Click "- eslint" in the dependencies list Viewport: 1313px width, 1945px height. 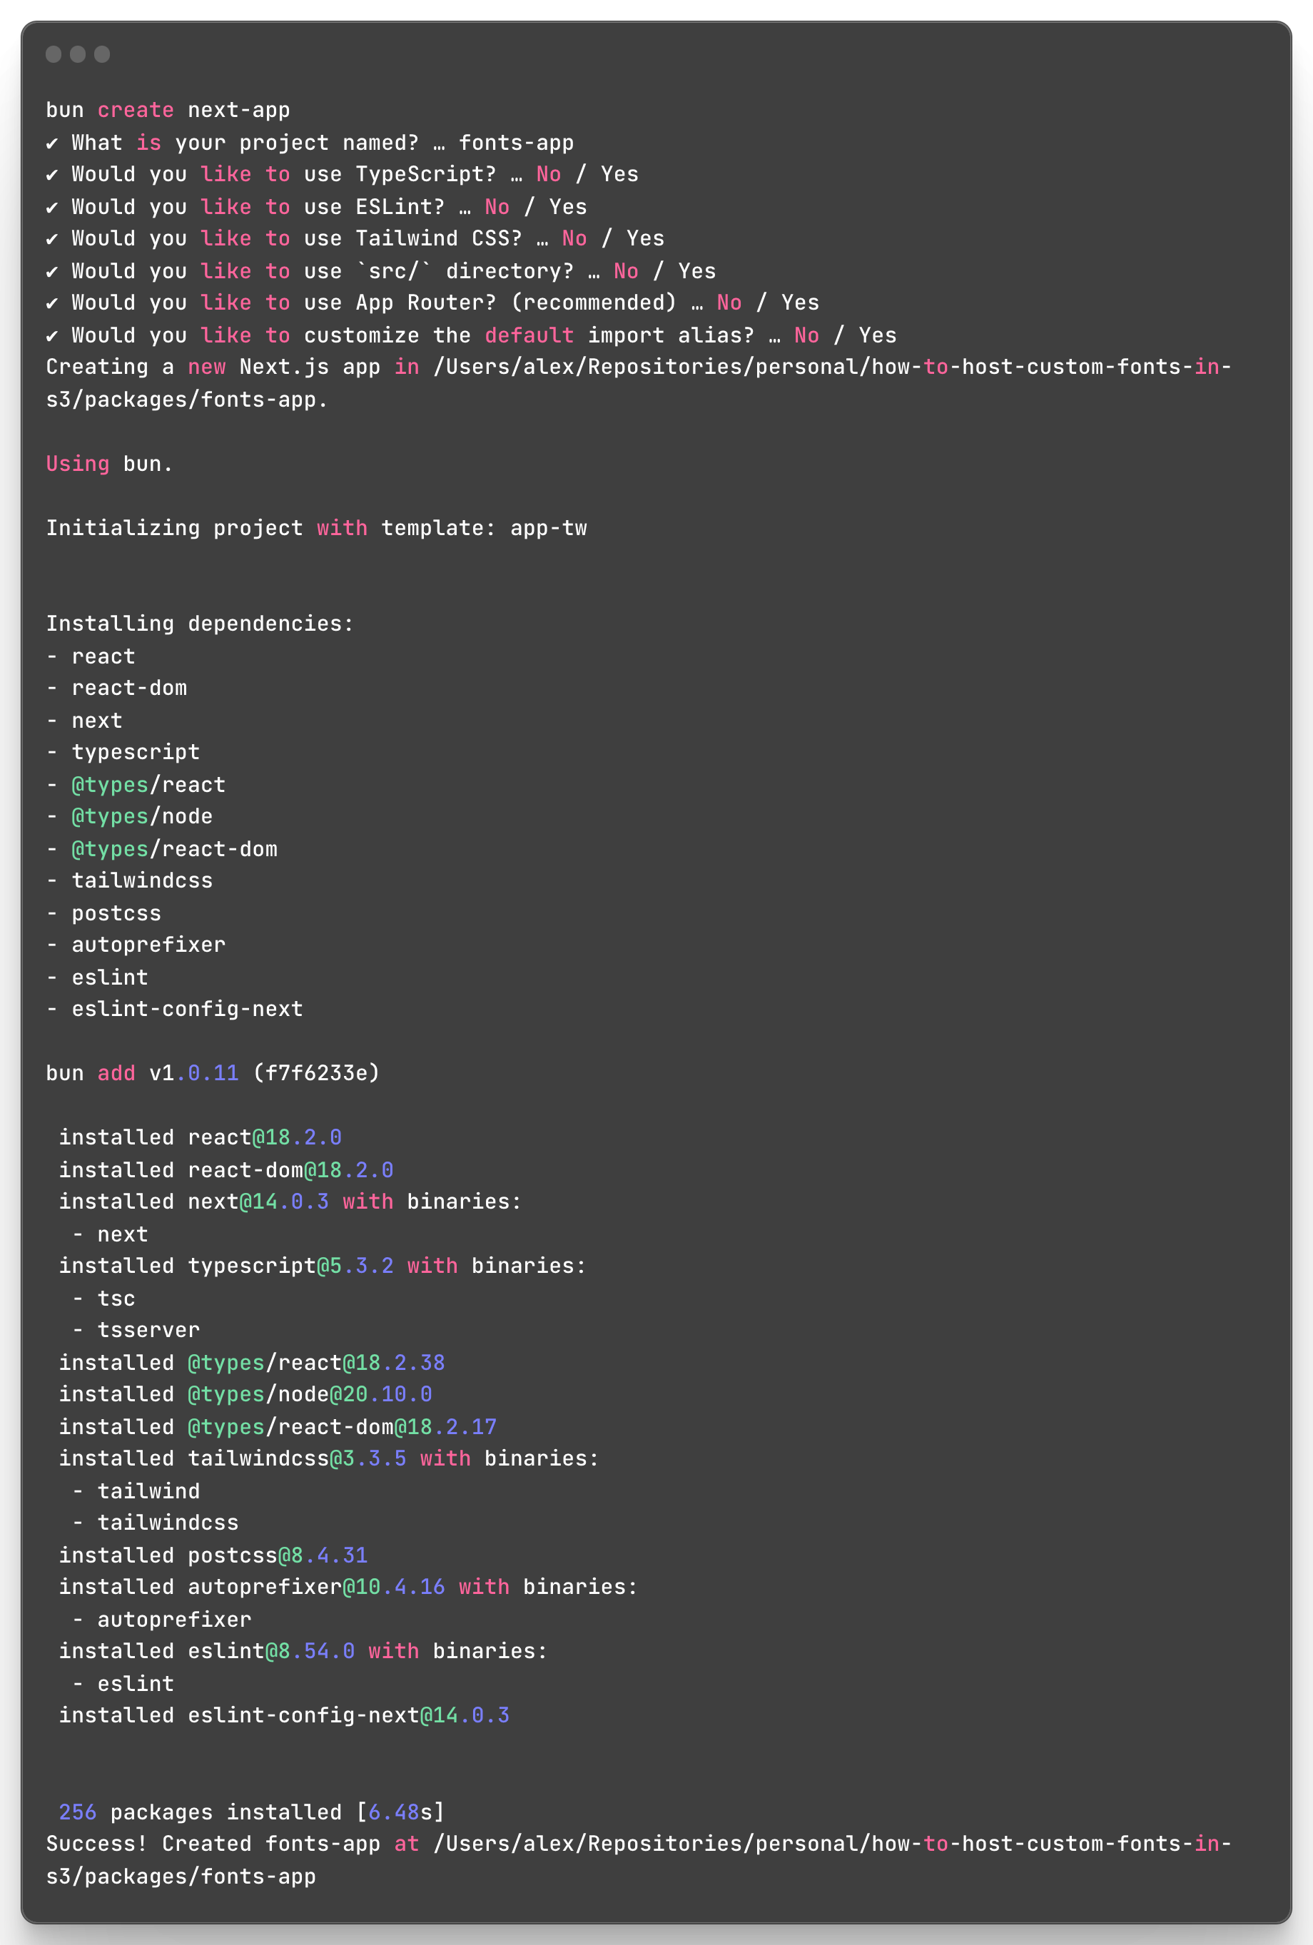(97, 977)
